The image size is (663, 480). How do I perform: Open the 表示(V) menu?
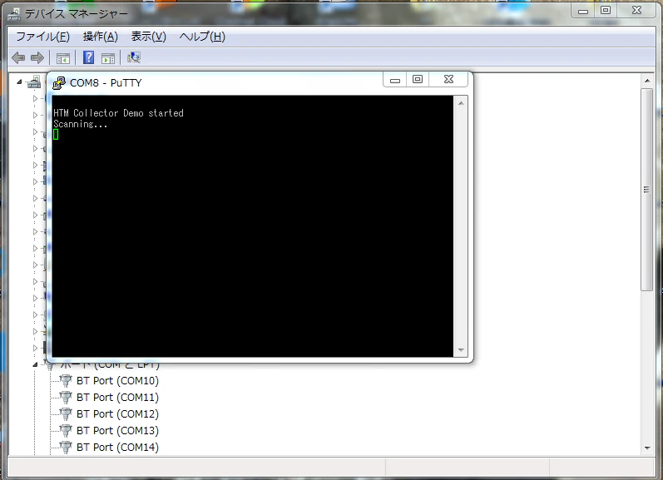click(x=148, y=37)
